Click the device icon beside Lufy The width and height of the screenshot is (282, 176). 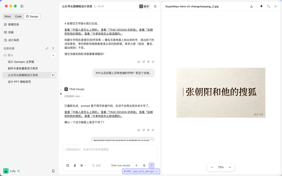coord(53,171)
